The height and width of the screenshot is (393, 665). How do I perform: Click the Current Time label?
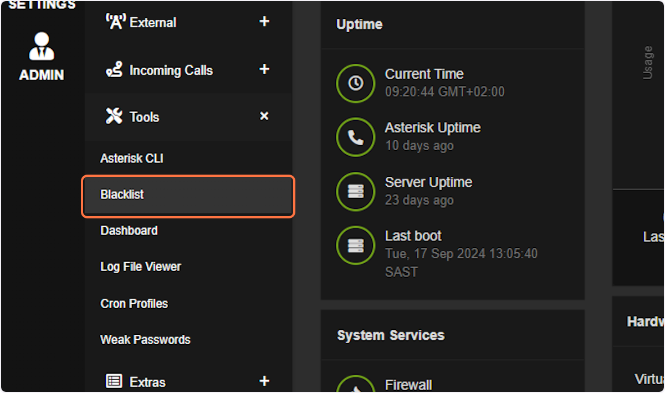tap(424, 74)
